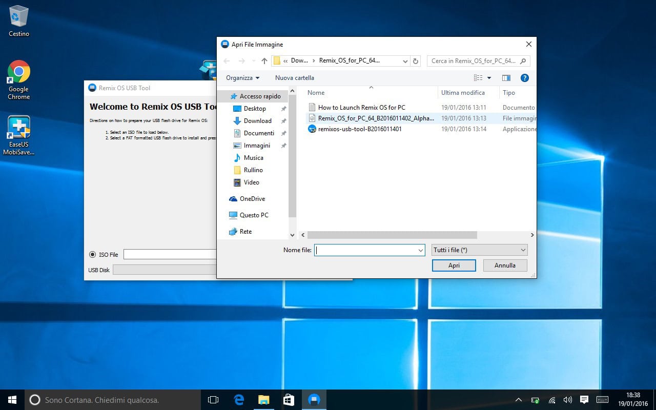Select the remixos-usb-tool-B2016011401 file icon
Screen dimensions: 656x410
click(x=312, y=129)
